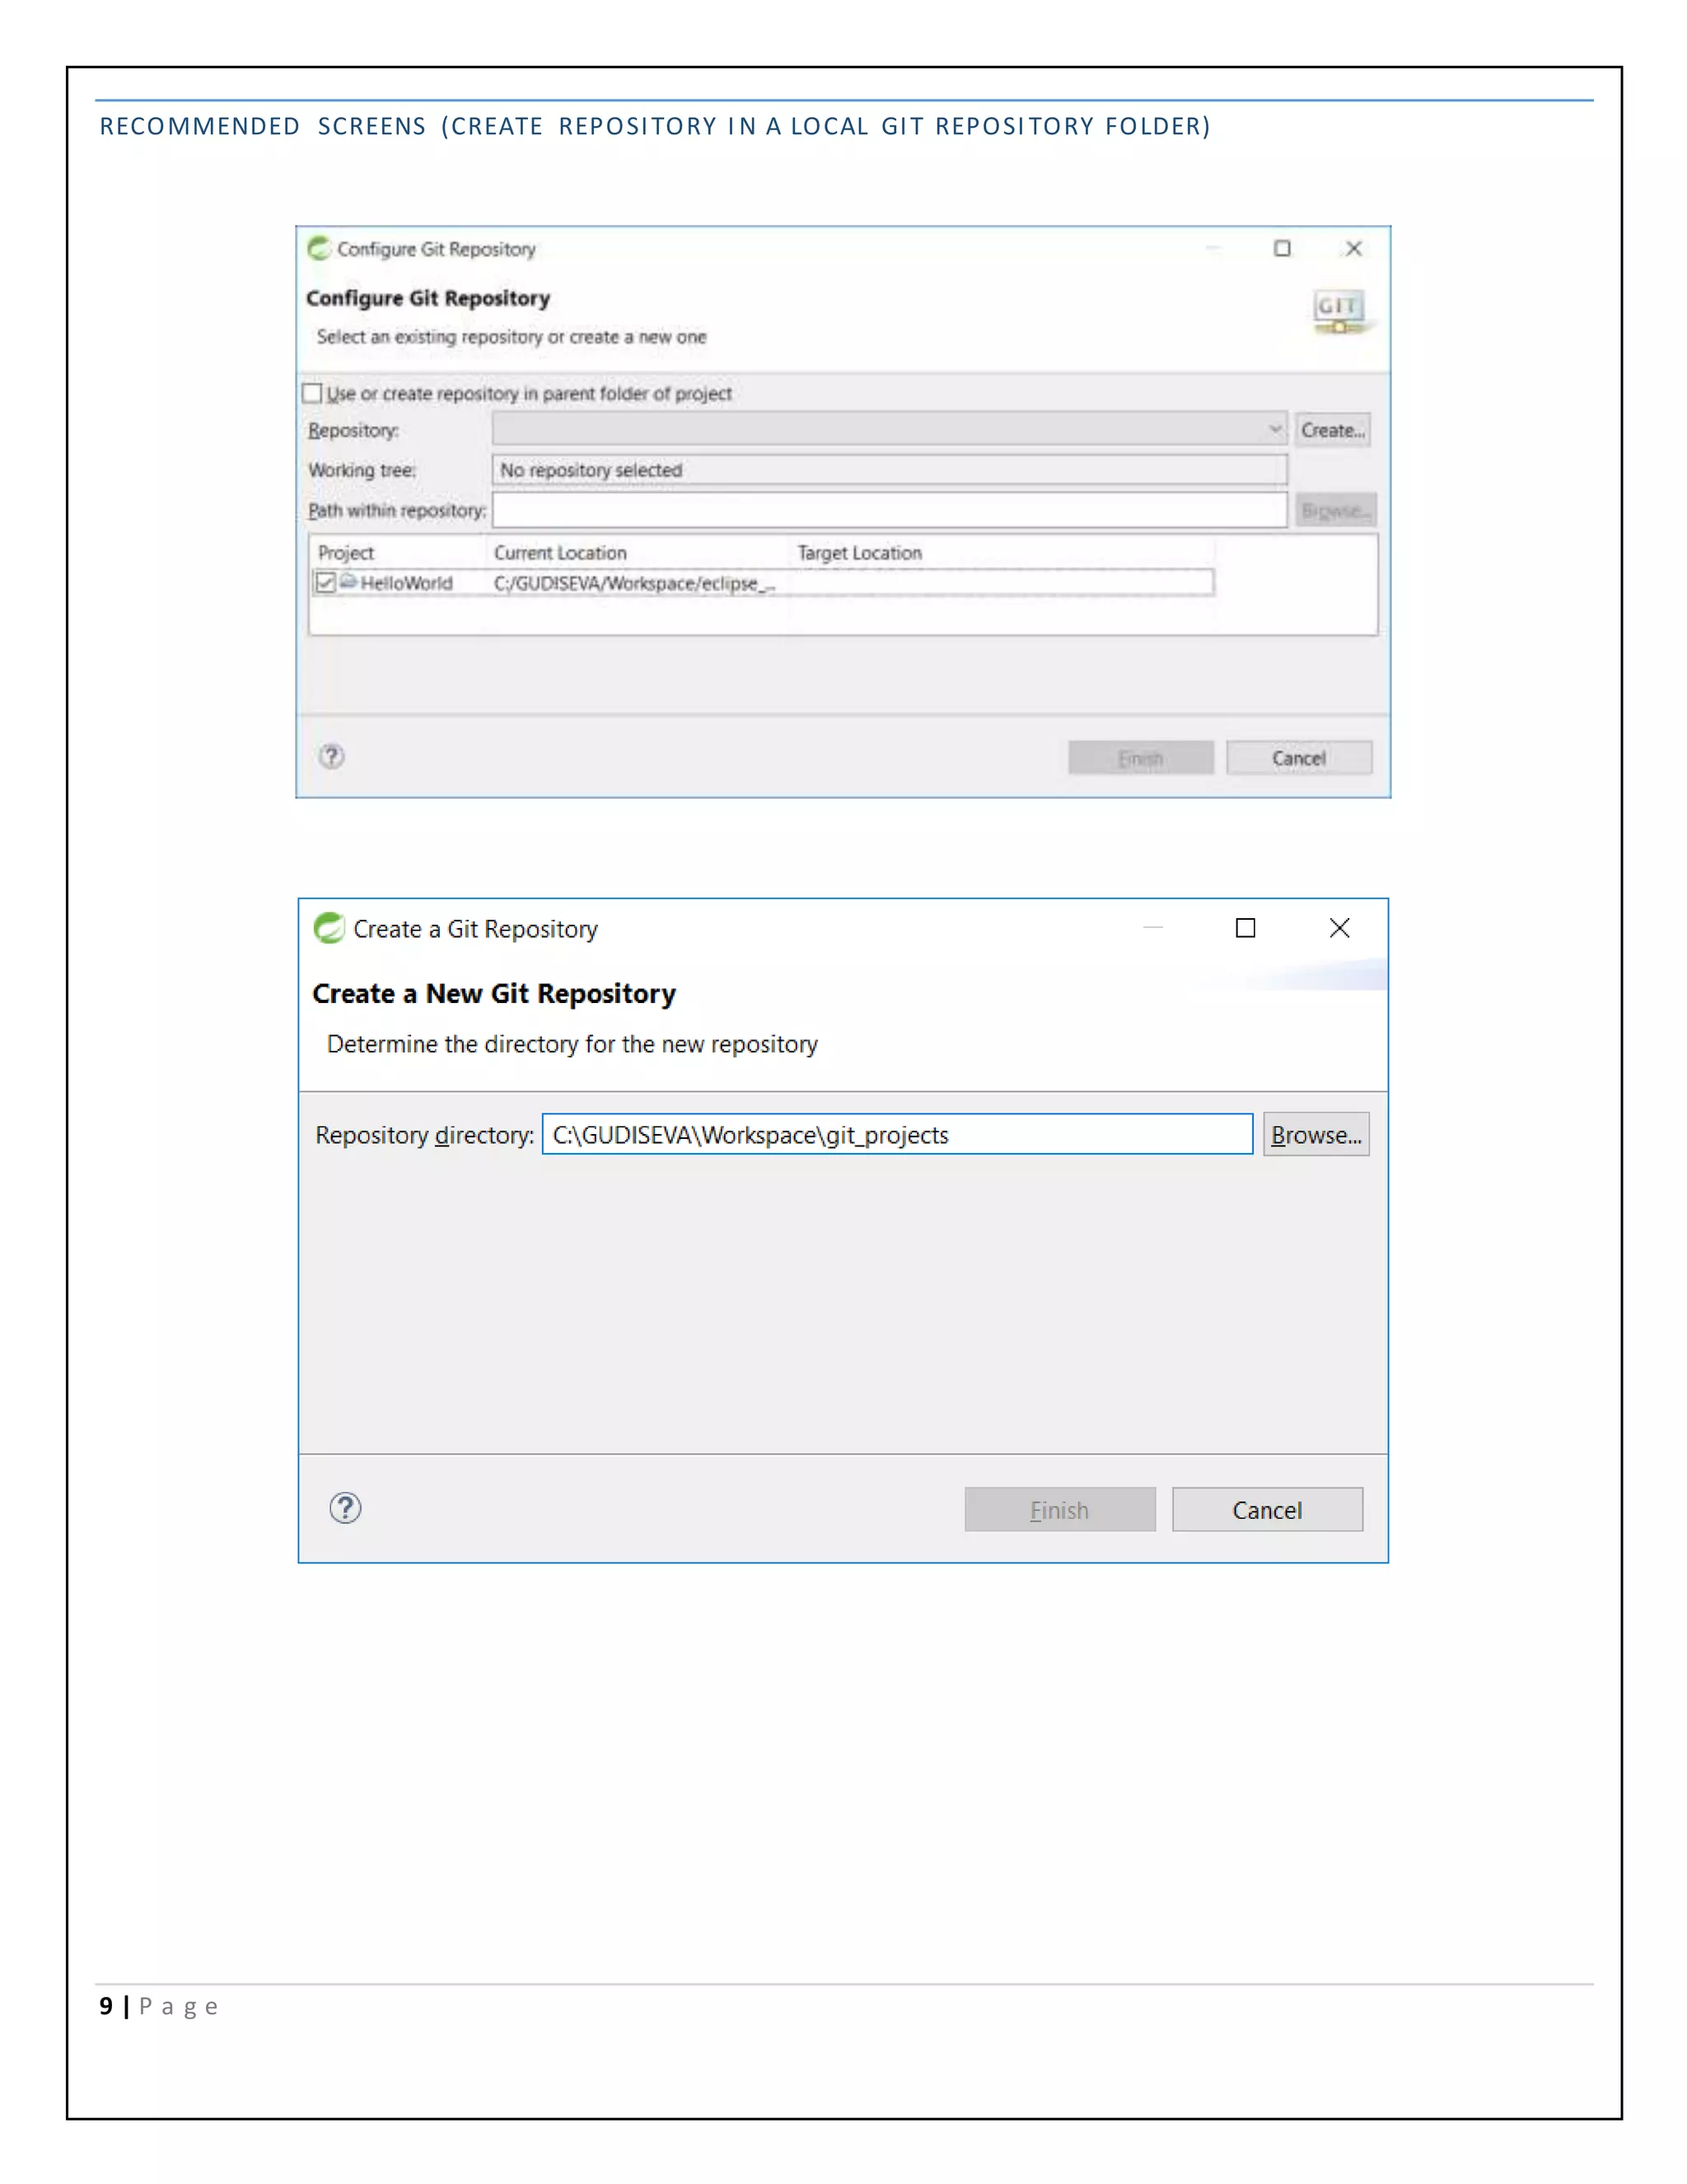The image size is (1687, 2184).
Task: Click the disabled Browse button beside Path within repository
Action: point(1335,510)
